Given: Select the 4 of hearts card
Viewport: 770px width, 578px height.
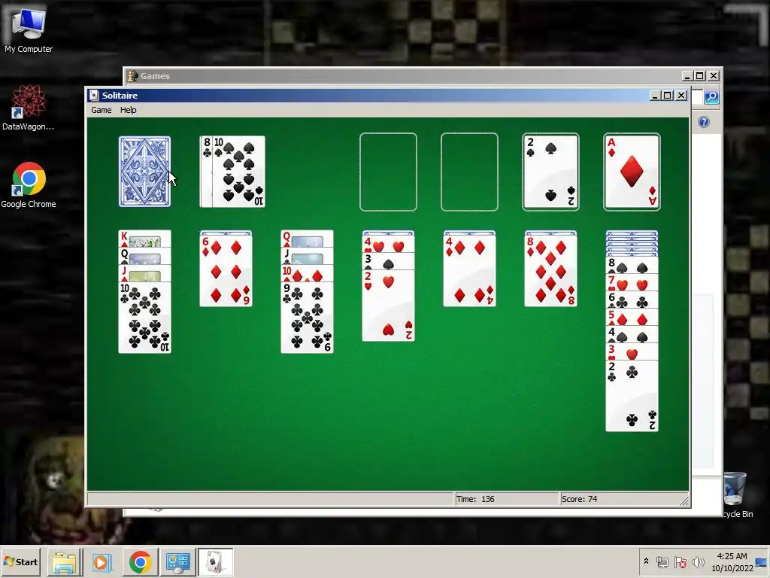Looking at the screenshot, I should pos(388,243).
